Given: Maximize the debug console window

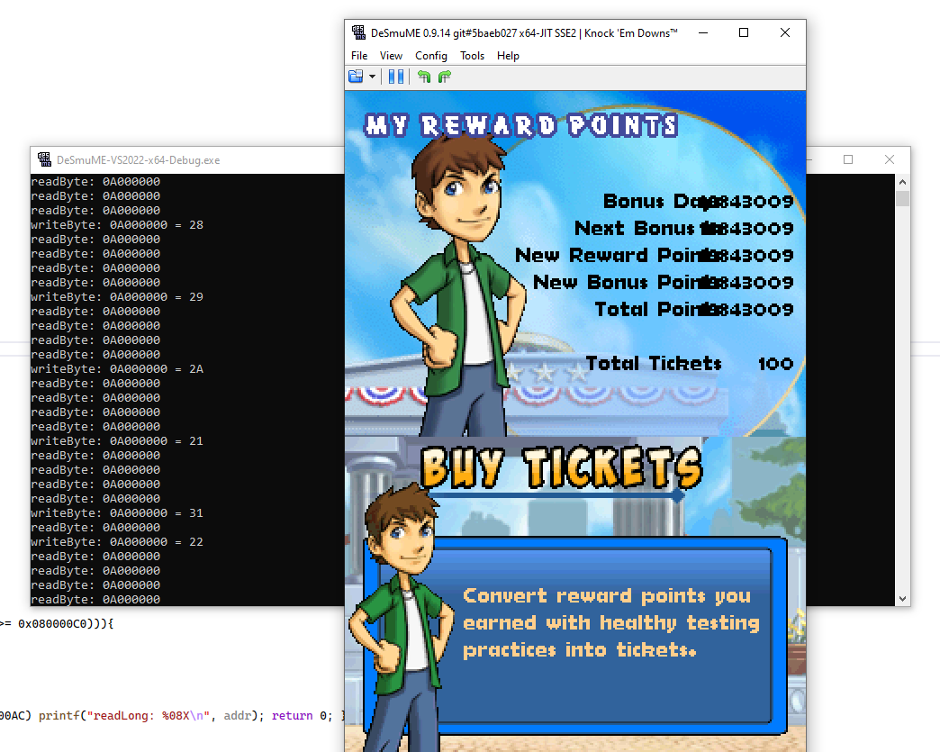Looking at the screenshot, I should click(847, 159).
